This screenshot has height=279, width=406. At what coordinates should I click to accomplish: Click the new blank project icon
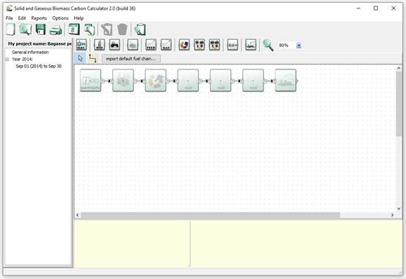point(11,29)
